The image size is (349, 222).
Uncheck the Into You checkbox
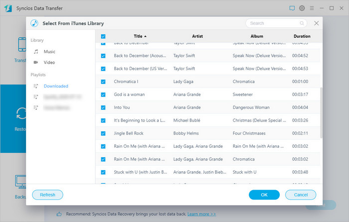103,108
